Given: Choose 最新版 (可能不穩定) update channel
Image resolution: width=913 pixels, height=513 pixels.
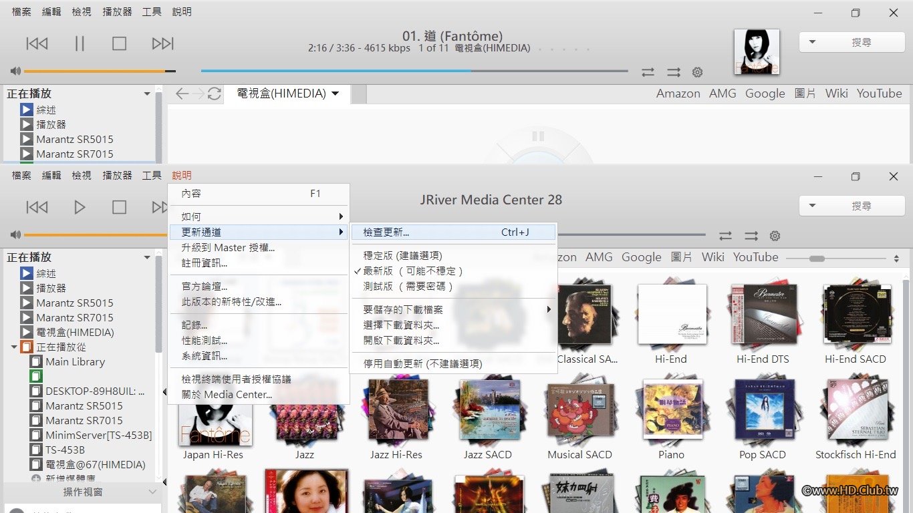Looking at the screenshot, I should tap(453, 271).
